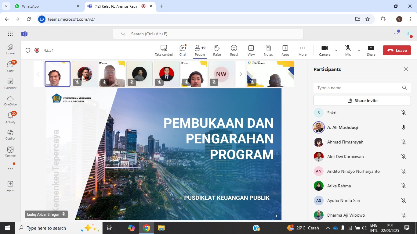Open the meeting Chat panel
The height and width of the screenshot is (234, 417).
coord(183,51)
